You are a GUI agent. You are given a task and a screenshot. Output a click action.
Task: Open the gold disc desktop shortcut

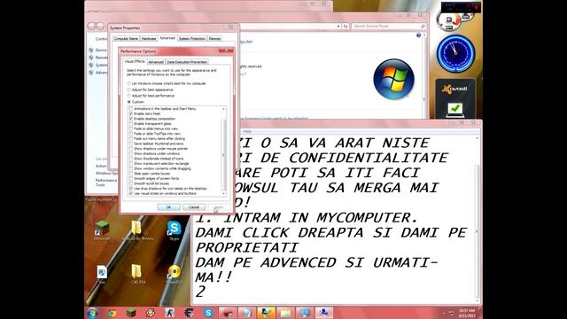[175, 274]
